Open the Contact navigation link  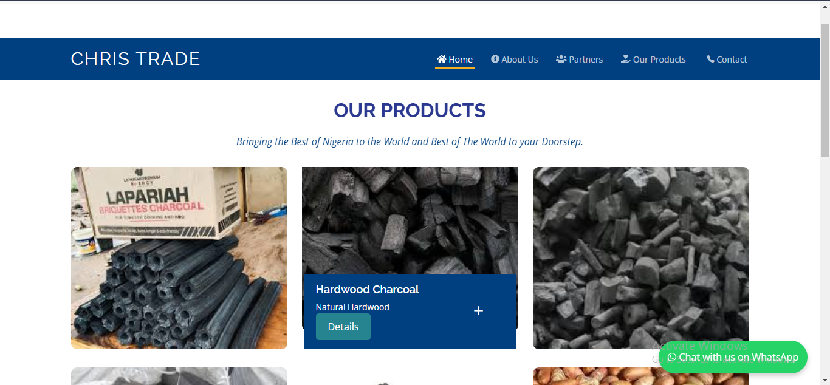[727, 60]
